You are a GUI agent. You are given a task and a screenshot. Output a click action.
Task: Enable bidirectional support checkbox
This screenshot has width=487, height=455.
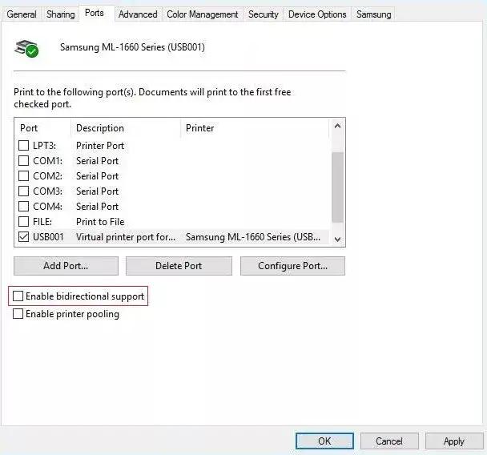click(x=18, y=296)
